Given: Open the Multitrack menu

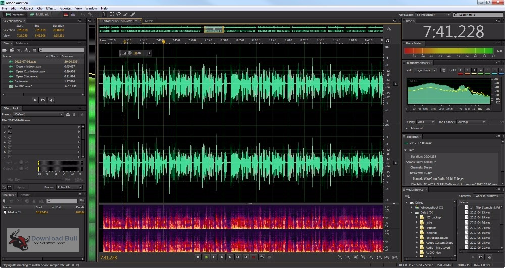Looking at the screenshot, I should click(x=26, y=8).
